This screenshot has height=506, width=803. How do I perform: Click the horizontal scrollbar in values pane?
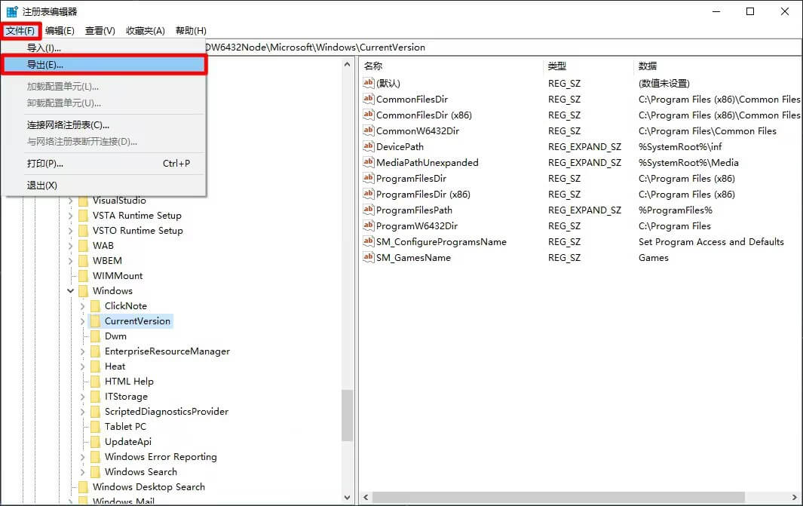(573, 498)
